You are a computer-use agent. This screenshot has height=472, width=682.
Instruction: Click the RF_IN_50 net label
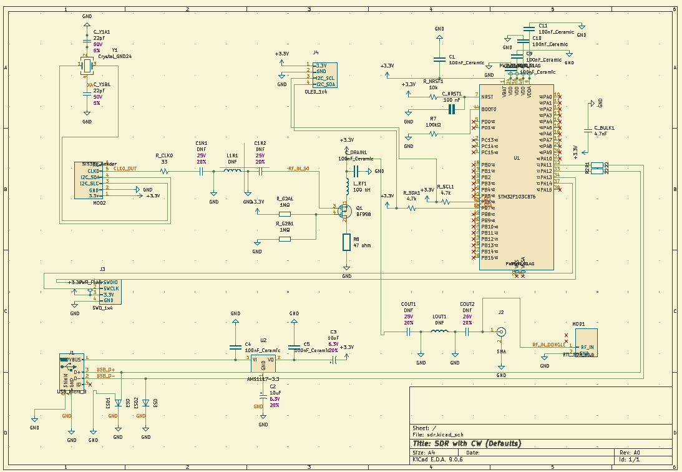(x=300, y=167)
